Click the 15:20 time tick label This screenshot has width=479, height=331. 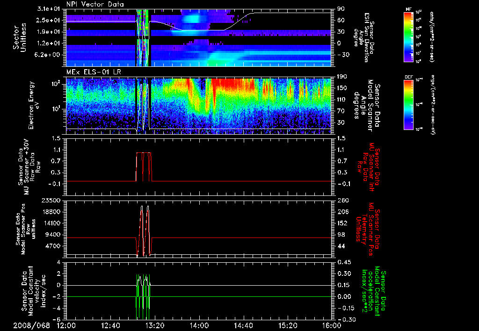point(288,325)
